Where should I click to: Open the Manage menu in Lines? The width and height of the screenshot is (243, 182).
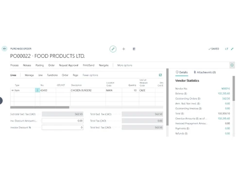(29, 75)
